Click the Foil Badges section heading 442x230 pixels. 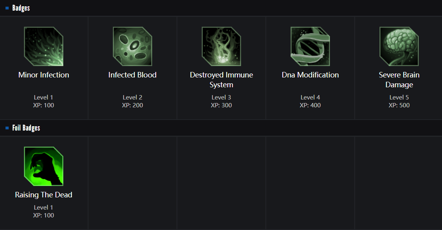click(26, 128)
